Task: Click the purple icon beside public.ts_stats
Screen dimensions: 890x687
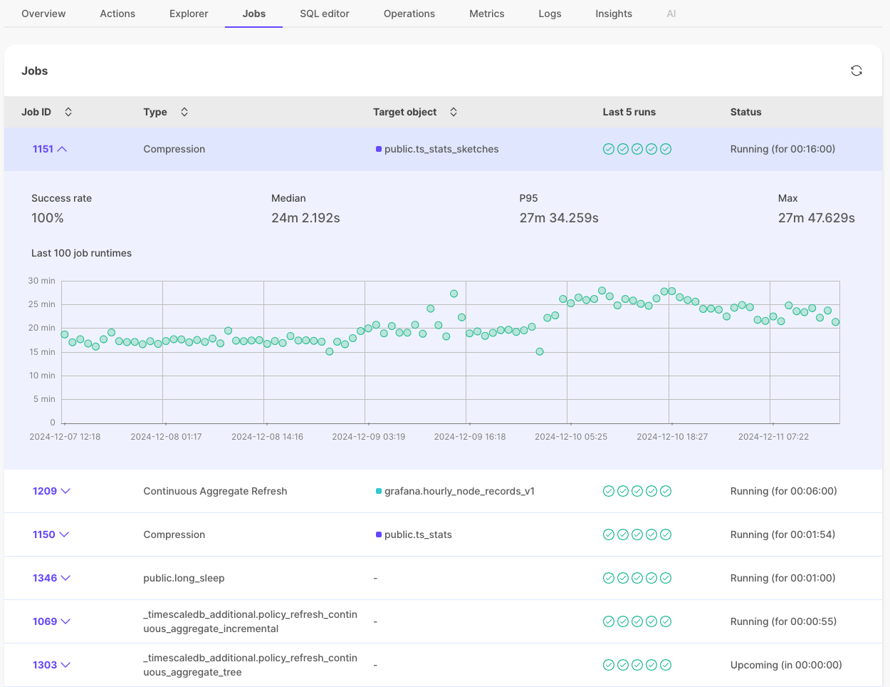Action: pos(379,534)
